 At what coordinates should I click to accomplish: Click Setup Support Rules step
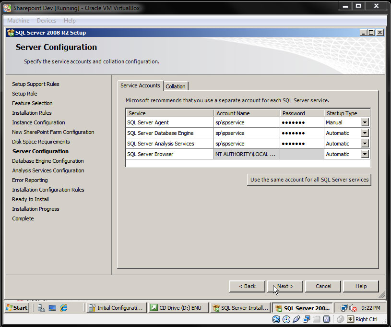(x=36, y=84)
